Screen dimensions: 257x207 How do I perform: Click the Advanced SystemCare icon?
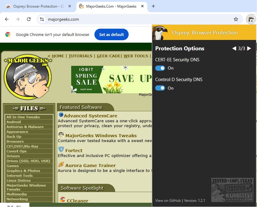click(61, 115)
